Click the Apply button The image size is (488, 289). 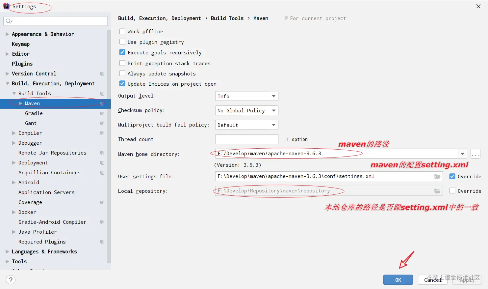click(x=467, y=280)
